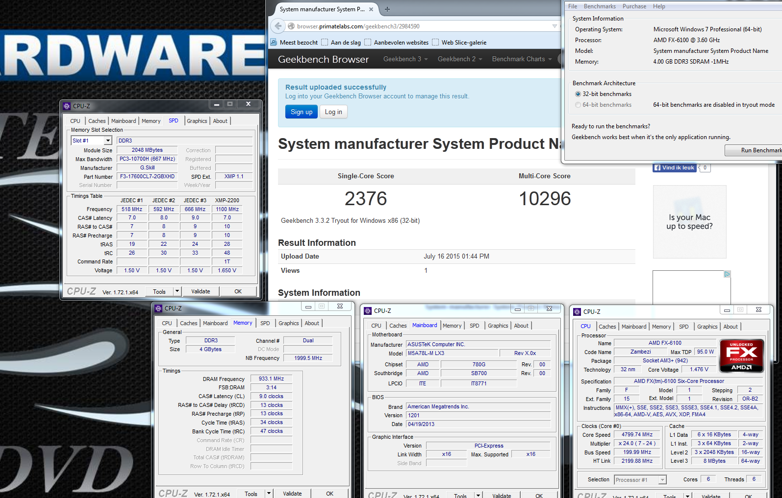Open the Web Slice-galerie bookmark
Viewport: 782px width, 498px height.
click(459, 43)
